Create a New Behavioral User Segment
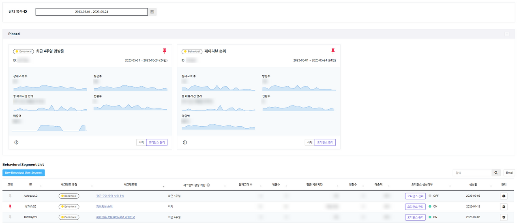 pyautogui.click(x=24, y=173)
